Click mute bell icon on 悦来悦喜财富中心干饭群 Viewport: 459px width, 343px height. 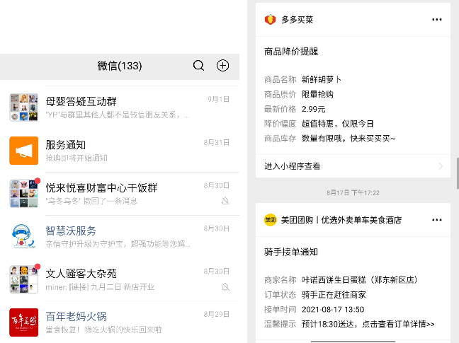pyautogui.click(x=225, y=201)
